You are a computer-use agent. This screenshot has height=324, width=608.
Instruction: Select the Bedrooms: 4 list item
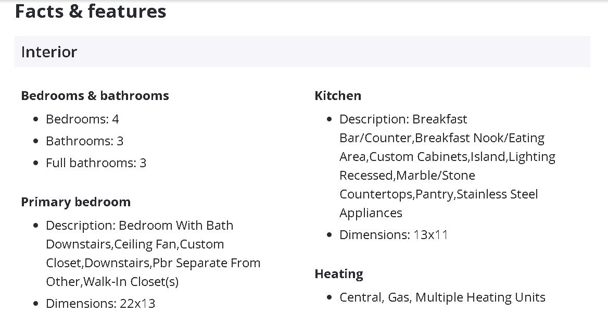point(82,119)
